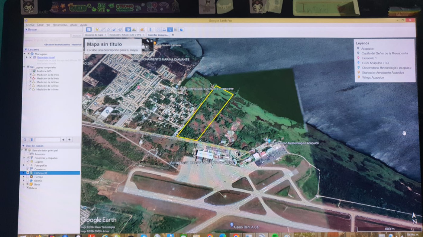Image resolution: width=423 pixels, height=237 pixels.
Task: Open the historical imagery clock icon
Action: click(x=128, y=30)
